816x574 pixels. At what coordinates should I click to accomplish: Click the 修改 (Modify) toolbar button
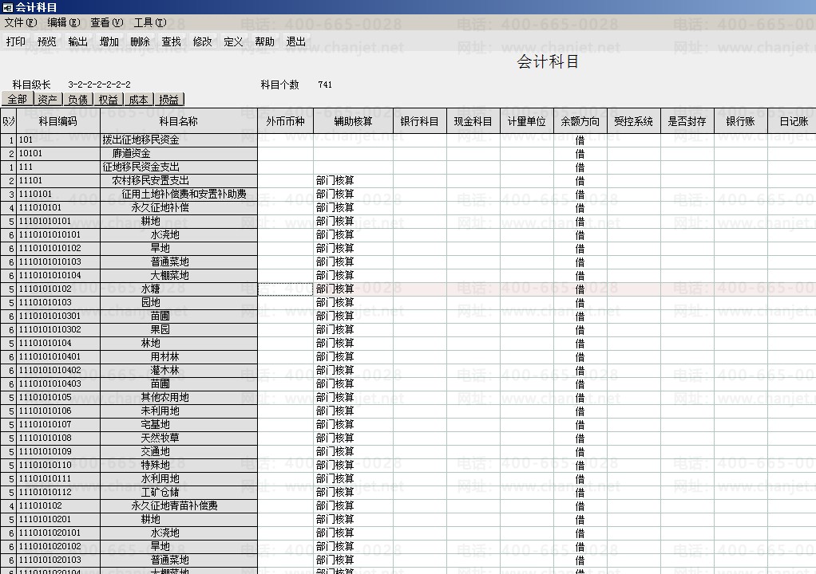[203, 41]
